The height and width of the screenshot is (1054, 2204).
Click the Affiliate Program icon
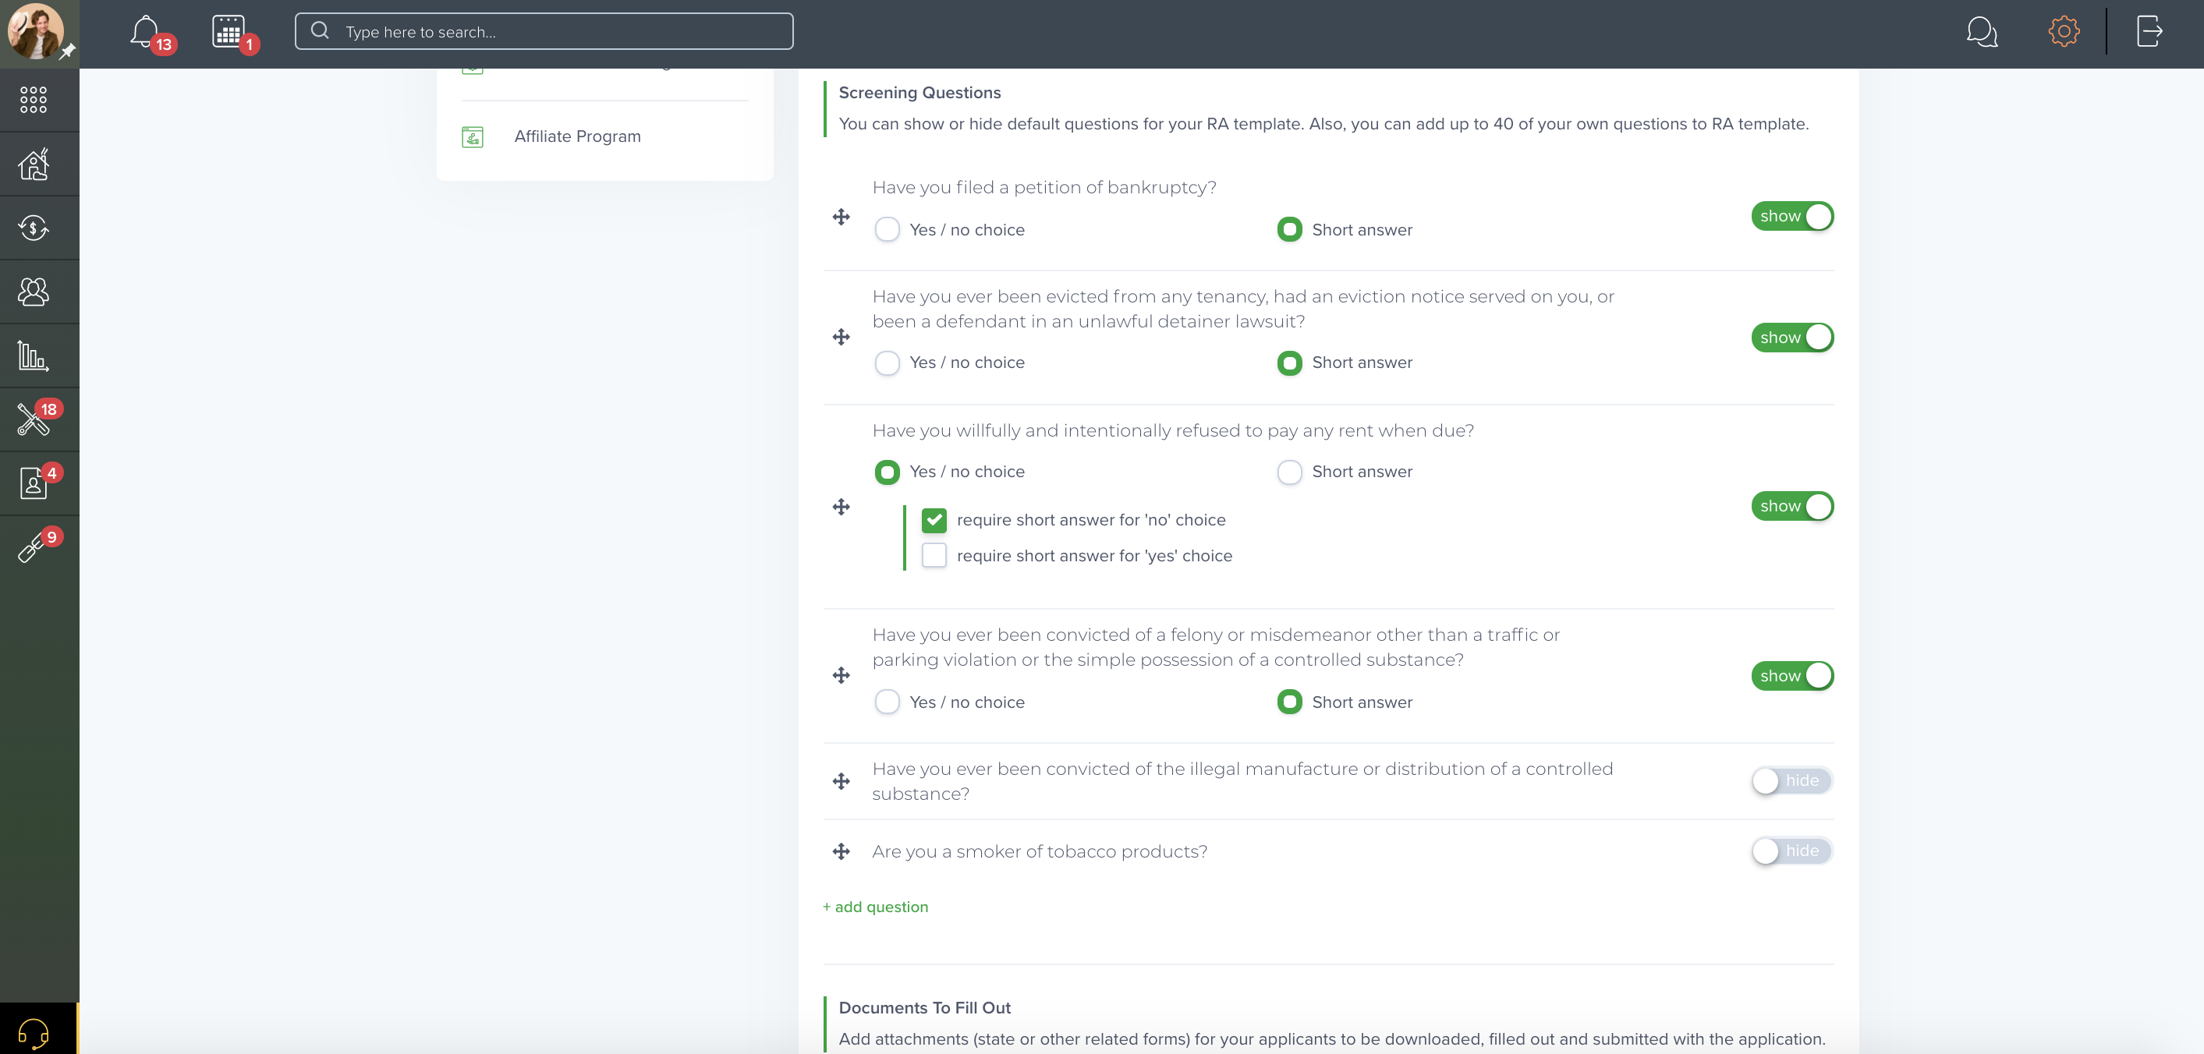[x=473, y=137]
